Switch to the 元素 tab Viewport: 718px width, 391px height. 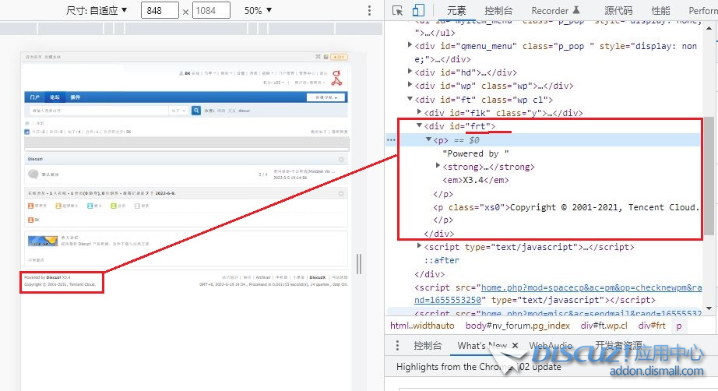(456, 11)
